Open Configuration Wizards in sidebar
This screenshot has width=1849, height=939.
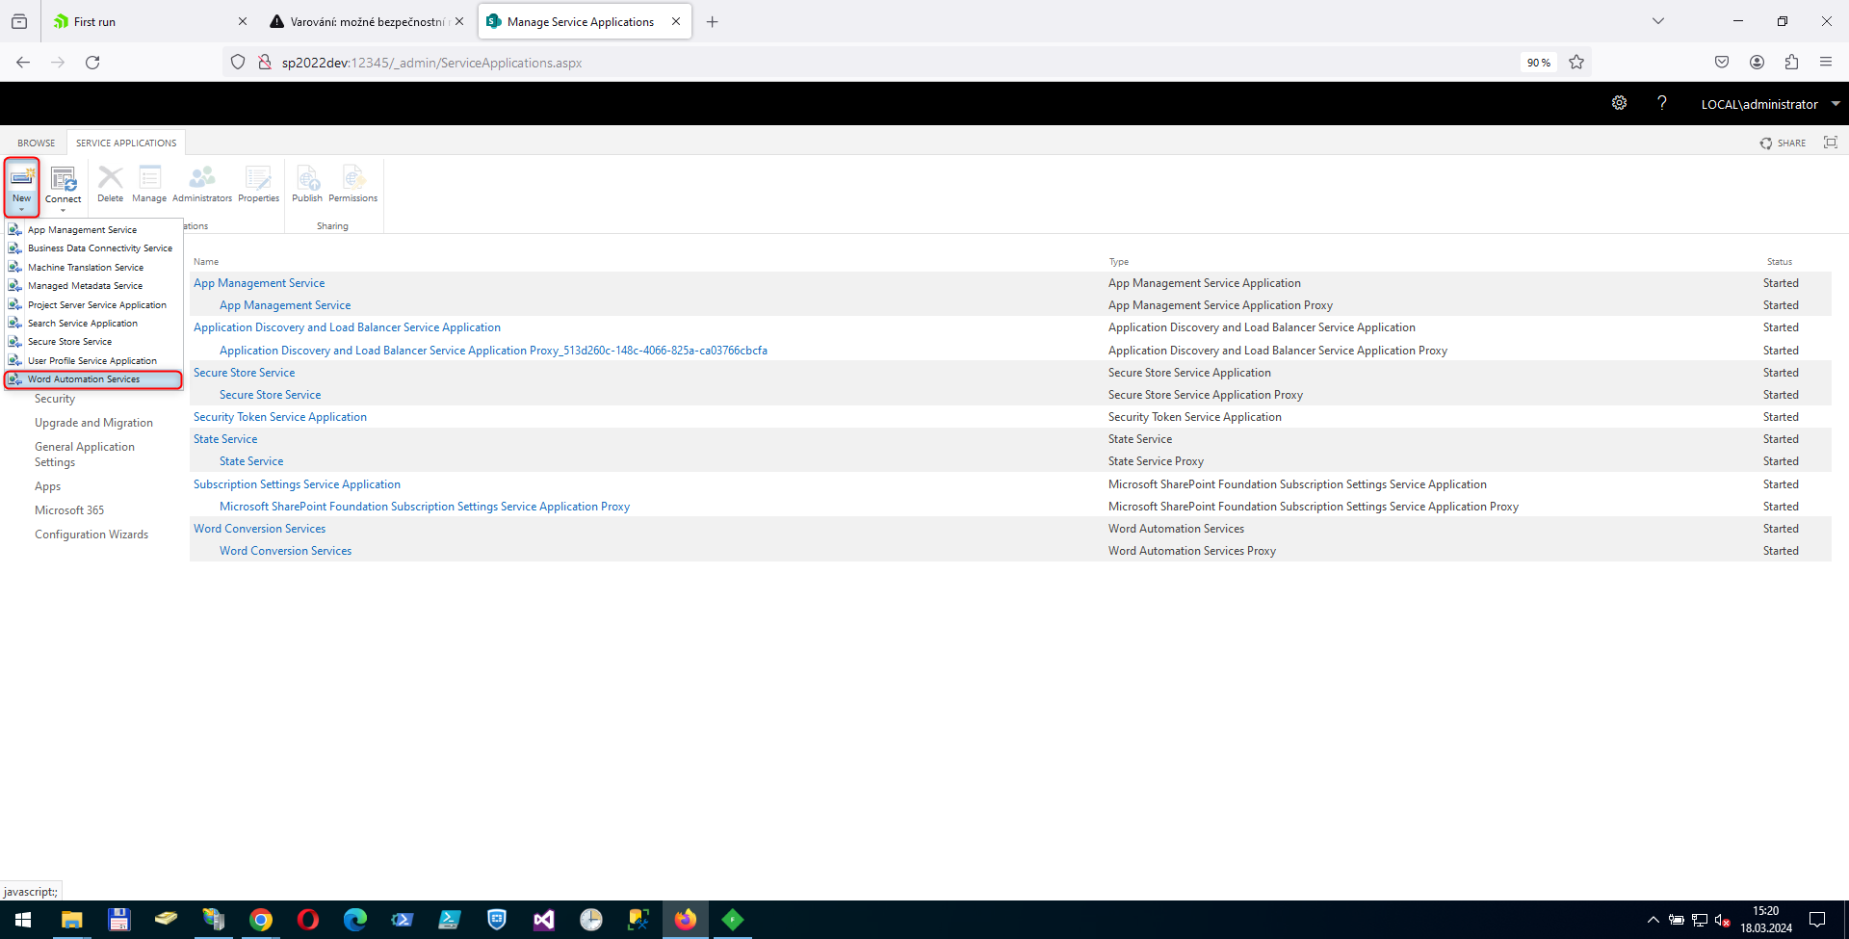(x=91, y=535)
